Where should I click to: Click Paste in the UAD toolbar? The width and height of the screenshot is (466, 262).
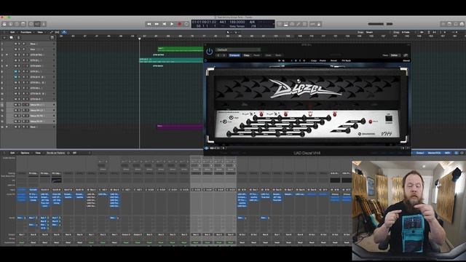[323, 60]
